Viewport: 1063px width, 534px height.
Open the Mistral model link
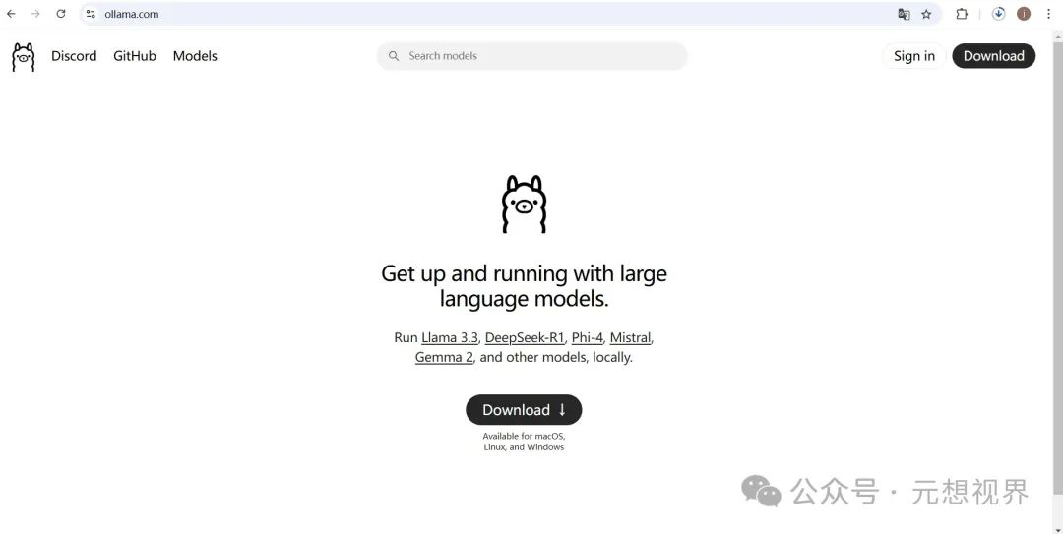631,337
